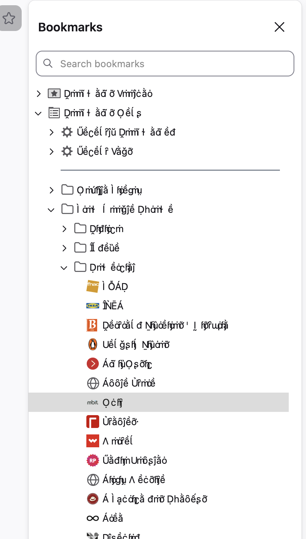Expand the starred folder chevron at tree top
The width and height of the screenshot is (306, 539).
39,94
